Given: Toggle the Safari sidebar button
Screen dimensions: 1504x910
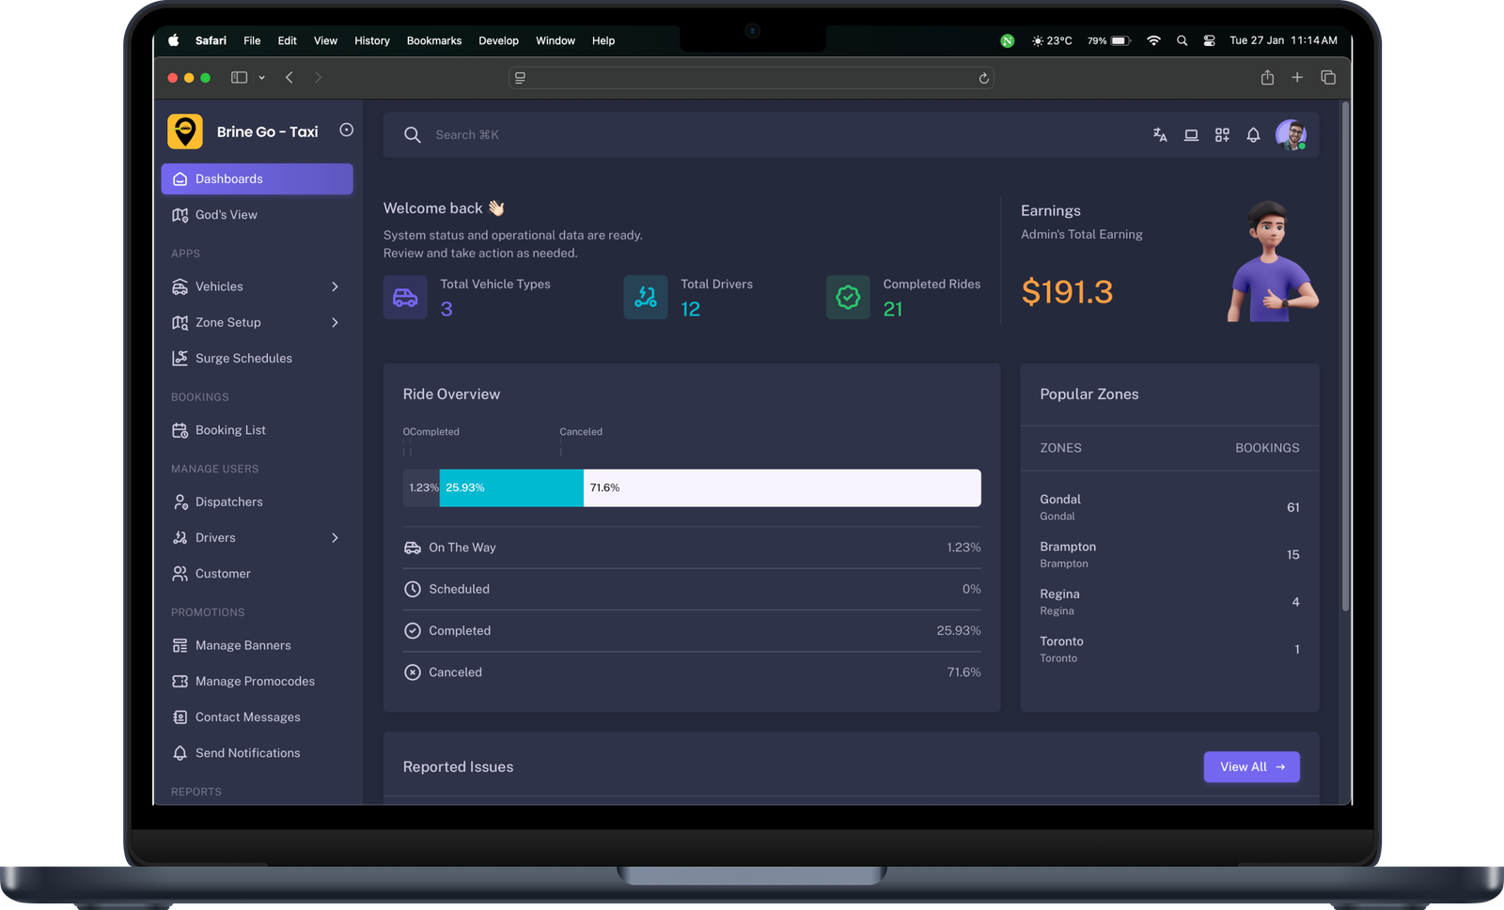Looking at the screenshot, I should pos(240,78).
